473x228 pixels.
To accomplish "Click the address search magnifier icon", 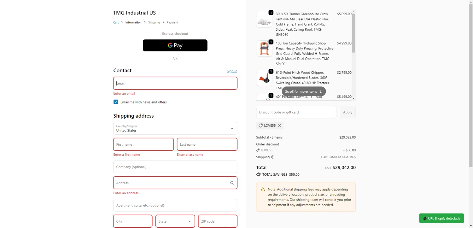I will tap(232, 183).
